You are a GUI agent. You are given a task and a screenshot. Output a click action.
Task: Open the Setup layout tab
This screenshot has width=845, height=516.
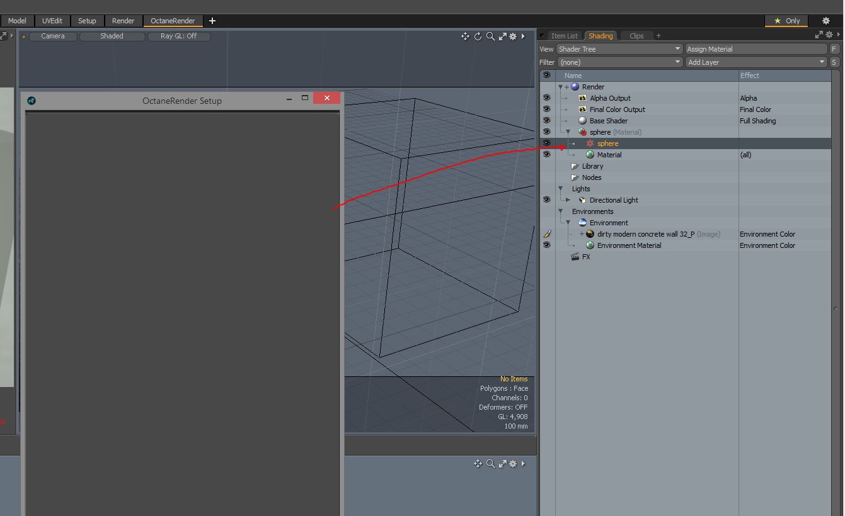(x=87, y=21)
